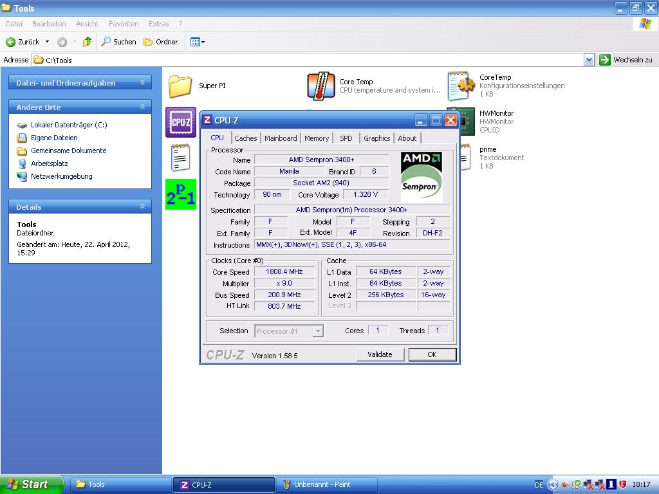Open the Favoriten menu
The image size is (659, 494).
pyautogui.click(x=124, y=24)
